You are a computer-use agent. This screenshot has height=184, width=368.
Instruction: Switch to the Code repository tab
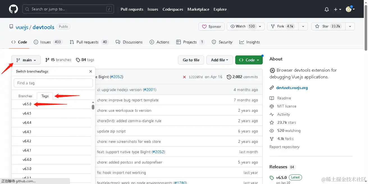tap(19, 42)
